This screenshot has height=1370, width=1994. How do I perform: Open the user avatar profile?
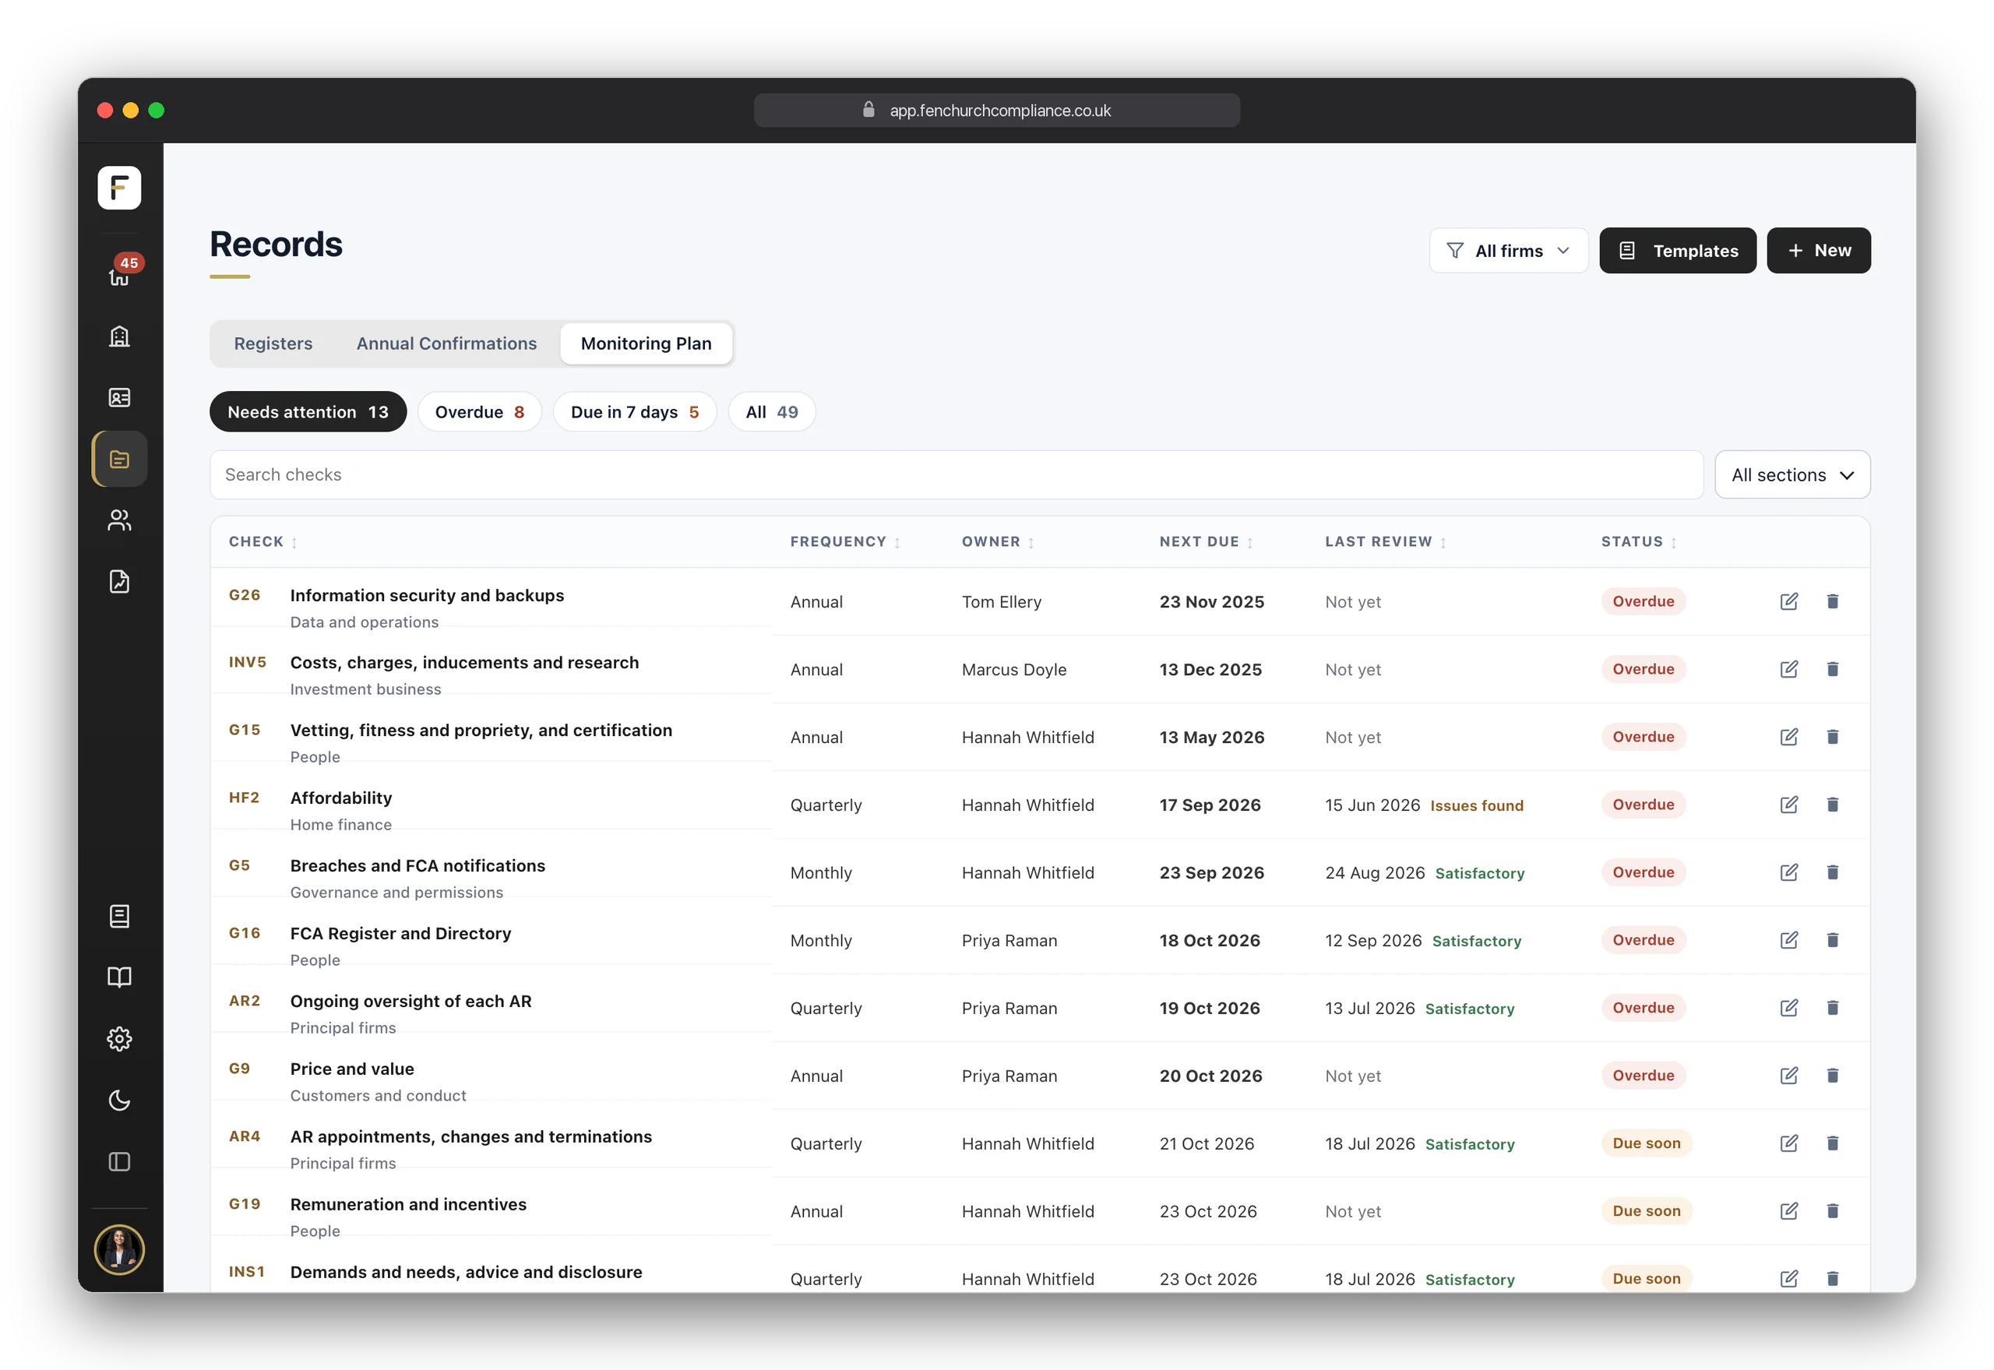[x=119, y=1249]
